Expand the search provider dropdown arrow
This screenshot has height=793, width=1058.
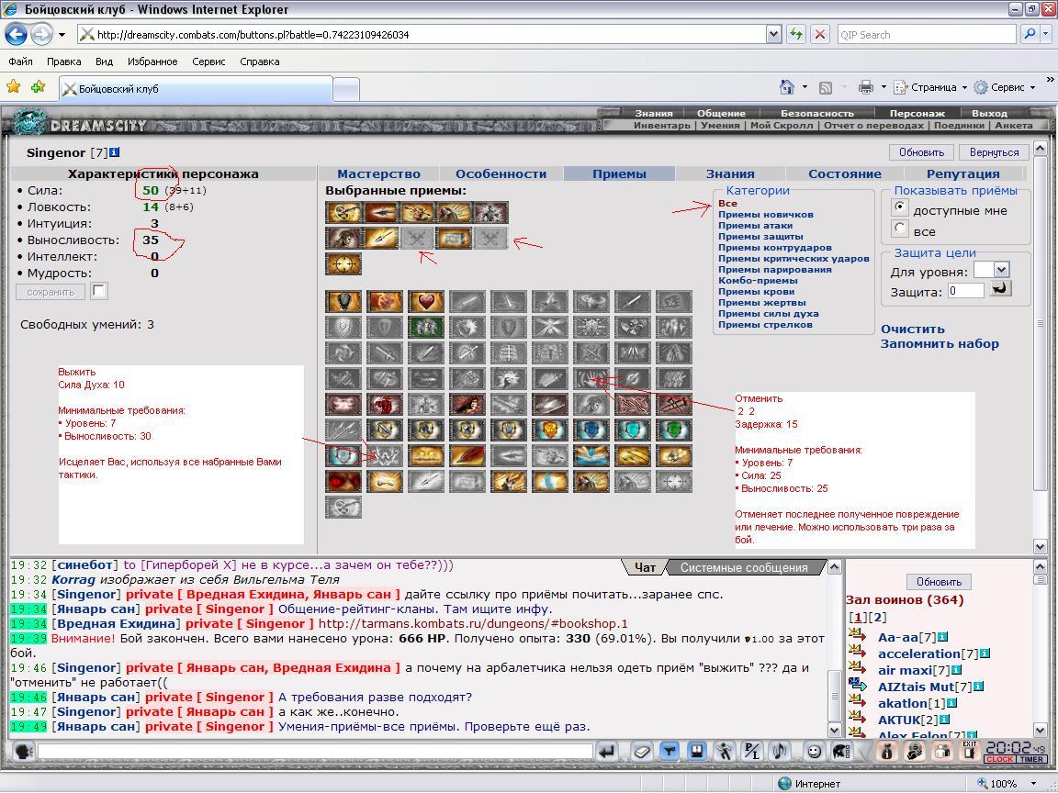click(1046, 34)
